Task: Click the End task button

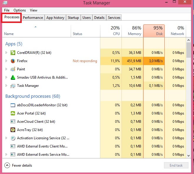Action: tap(176, 165)
